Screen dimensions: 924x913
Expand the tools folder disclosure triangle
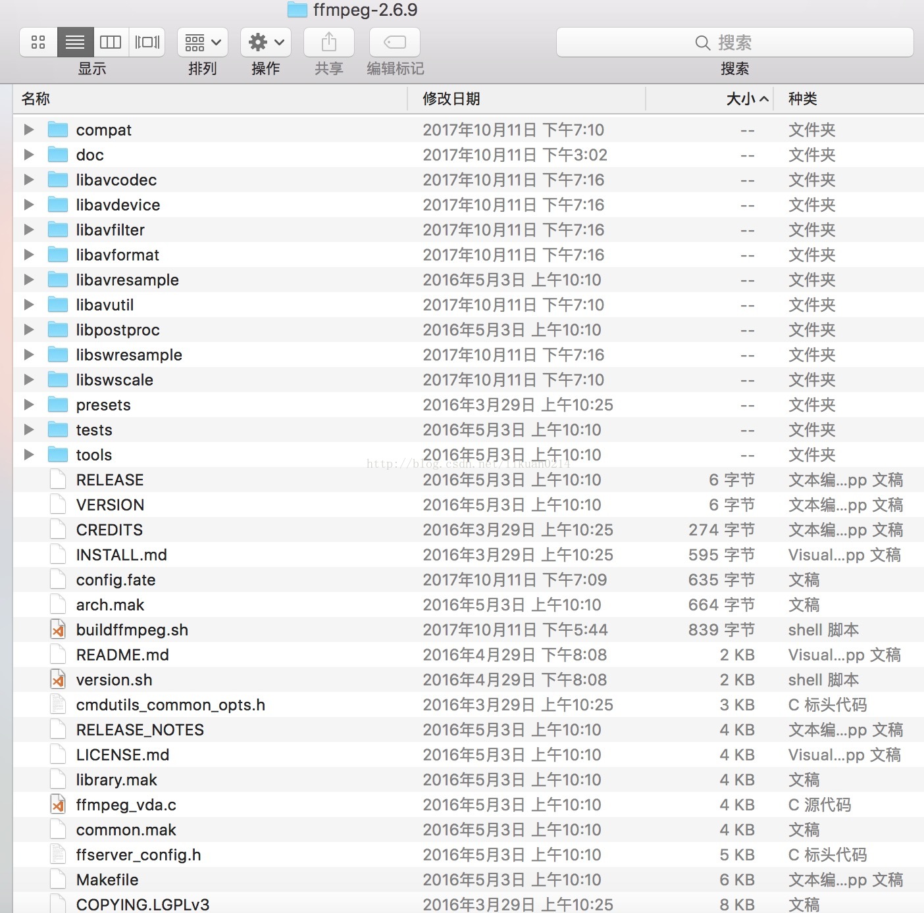pos(29,455)
